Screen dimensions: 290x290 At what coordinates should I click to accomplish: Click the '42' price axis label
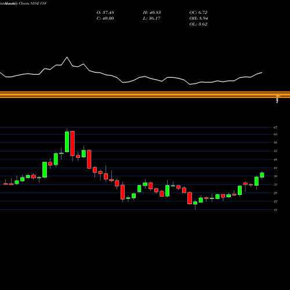pyautogui.click(x=275, y=168)
